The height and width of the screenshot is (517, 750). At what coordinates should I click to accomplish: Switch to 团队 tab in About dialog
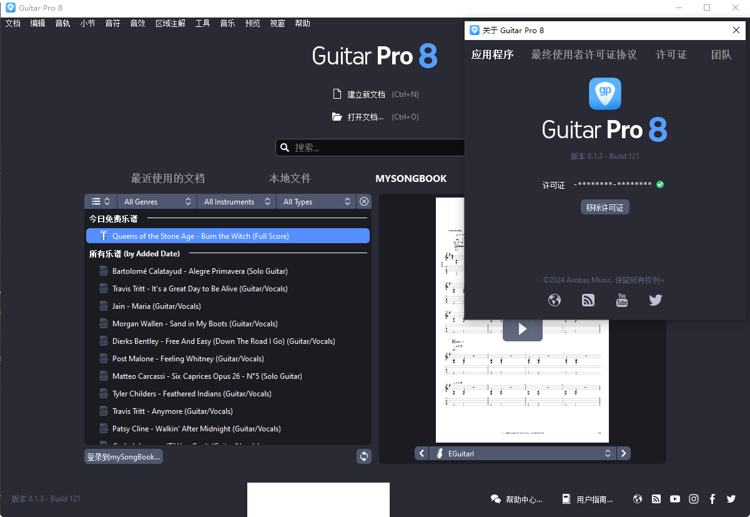[721, 54]
